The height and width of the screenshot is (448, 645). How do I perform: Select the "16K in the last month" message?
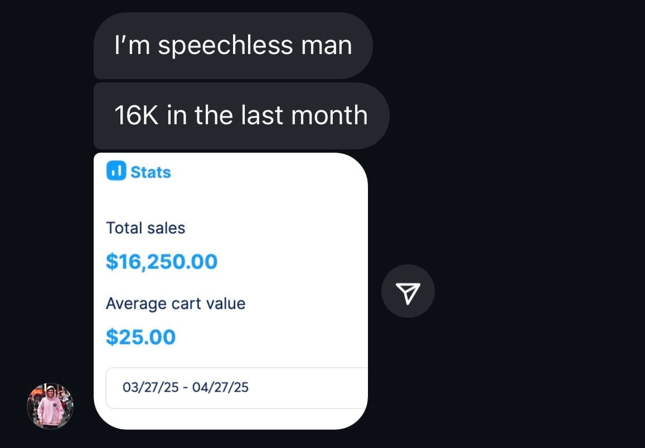(240, 116)
